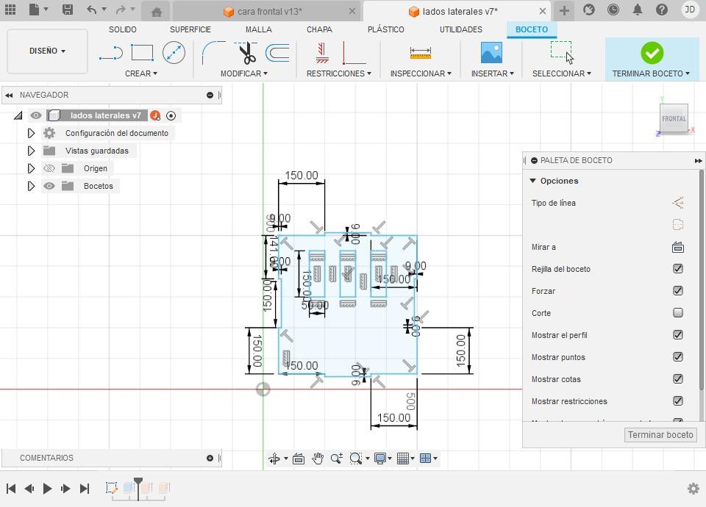Click the timeline position marker

point(138,488)
